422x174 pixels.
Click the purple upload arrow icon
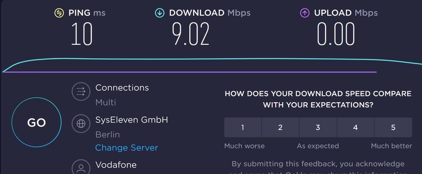pyautogui.click(x=304, y=13)
